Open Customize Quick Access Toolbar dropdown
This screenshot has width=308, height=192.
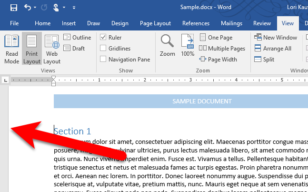click(x=74, y=8)
